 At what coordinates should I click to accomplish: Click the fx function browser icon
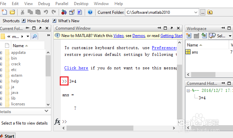point(57,122)
